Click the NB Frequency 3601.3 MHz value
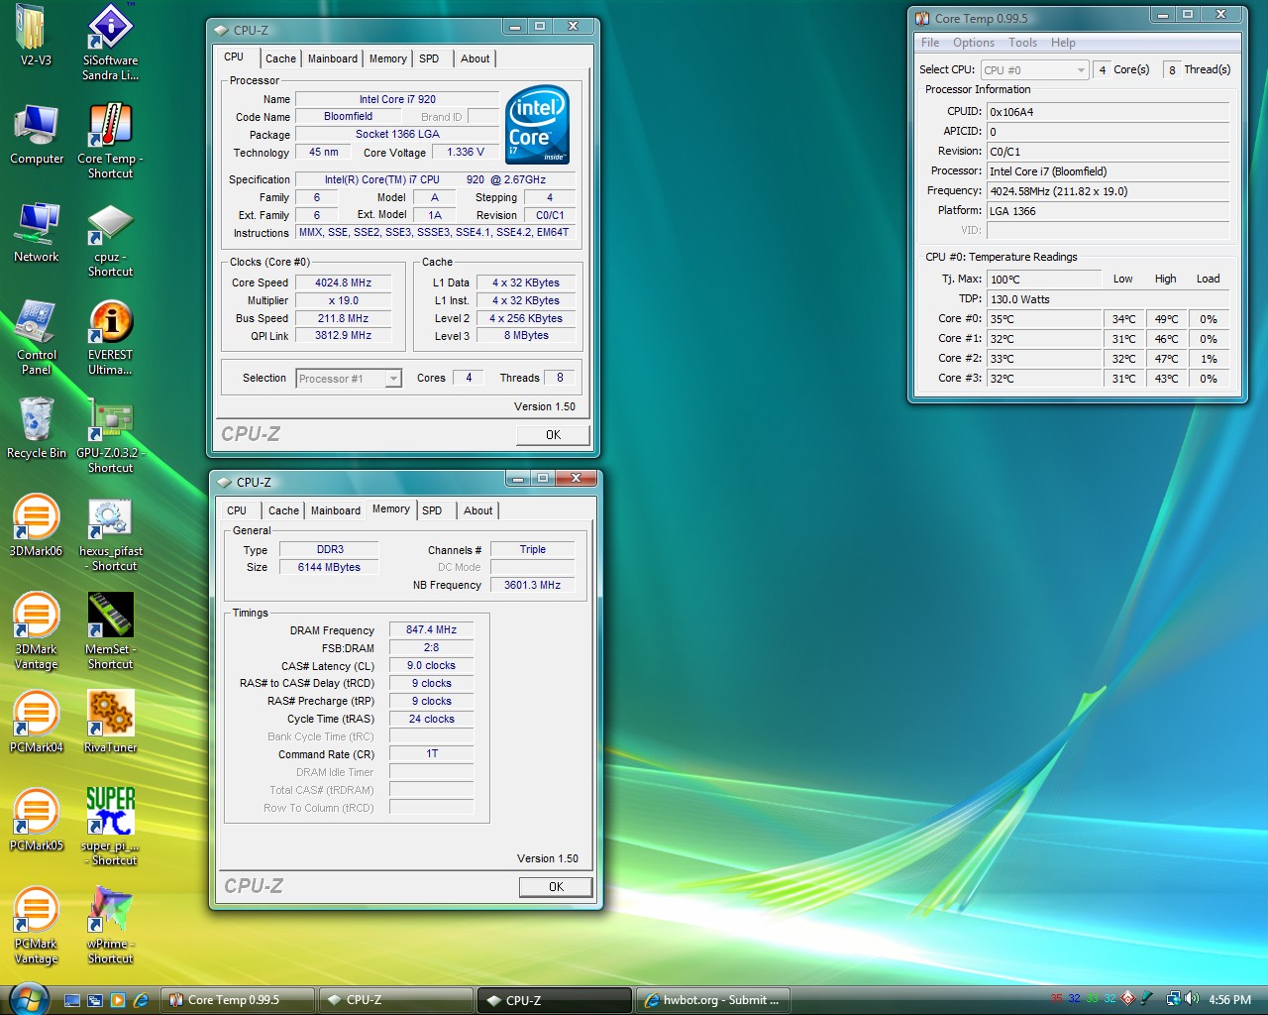Image resolution: width=1268 pixels, height=1015 pixels. tap(532, 585)
